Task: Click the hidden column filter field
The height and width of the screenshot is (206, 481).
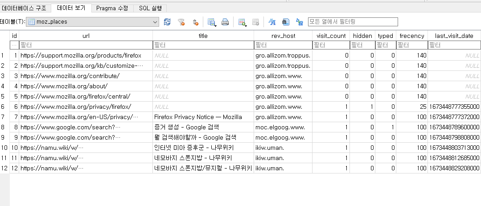Action: click(x=362, y=45)
